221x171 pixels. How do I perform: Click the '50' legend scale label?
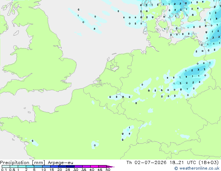[108, 170]
